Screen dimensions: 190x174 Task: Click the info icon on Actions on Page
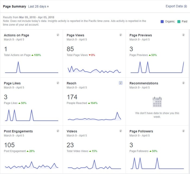(x=58, y=35)
